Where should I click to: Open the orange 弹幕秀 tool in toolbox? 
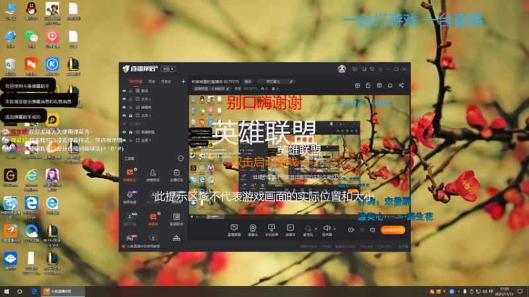tap(153, 219)
